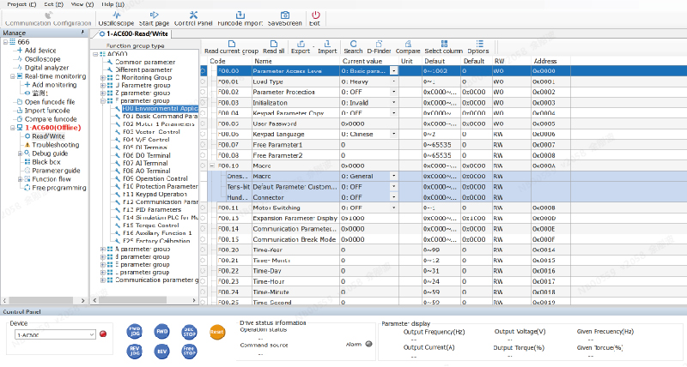The image size is (687, 367).
Task: Select radio button for F00.03 Initialization row
Action: tap(204, 102)
